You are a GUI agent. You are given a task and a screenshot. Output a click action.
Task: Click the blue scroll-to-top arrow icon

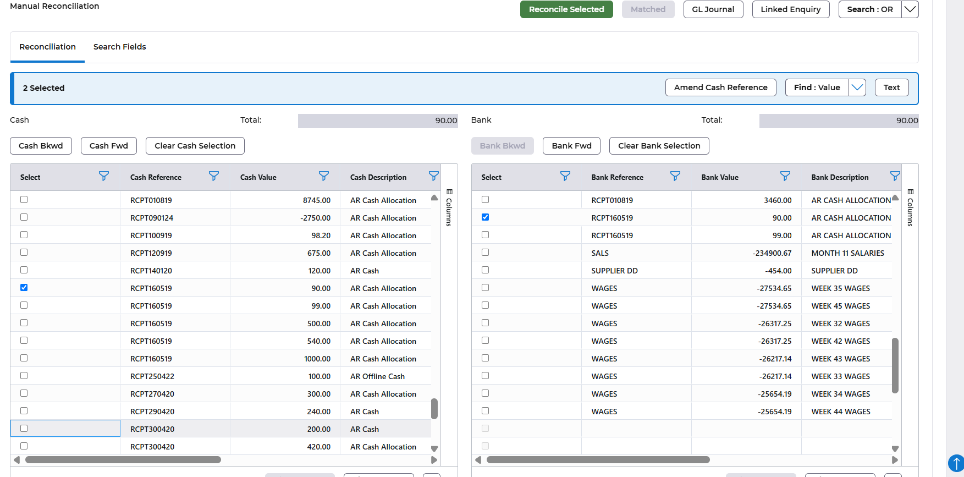click(956, 463)
